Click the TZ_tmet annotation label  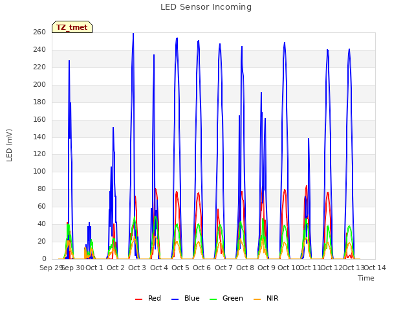(72, 27)
